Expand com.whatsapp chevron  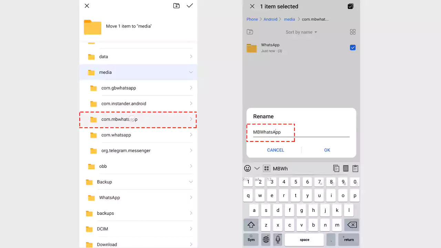click(191, 135)
